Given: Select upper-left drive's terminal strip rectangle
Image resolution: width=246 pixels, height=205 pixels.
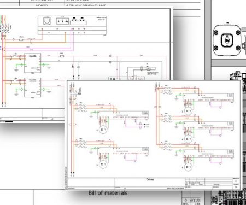Looking at the screenshot, I should [123, 115].
